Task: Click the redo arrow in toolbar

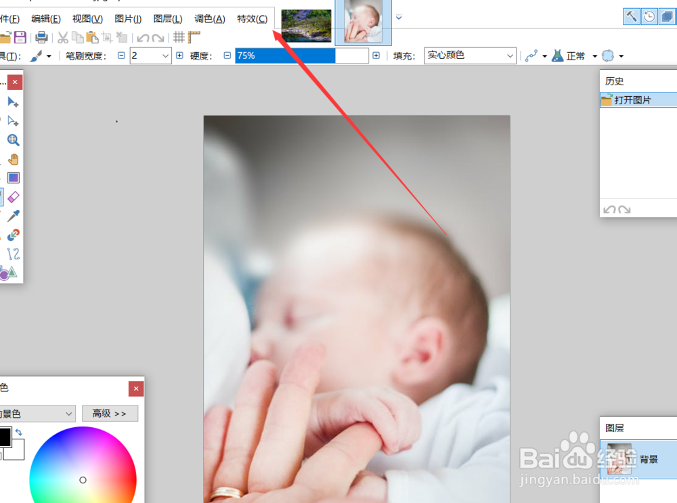Action: [x=158, y=38]
